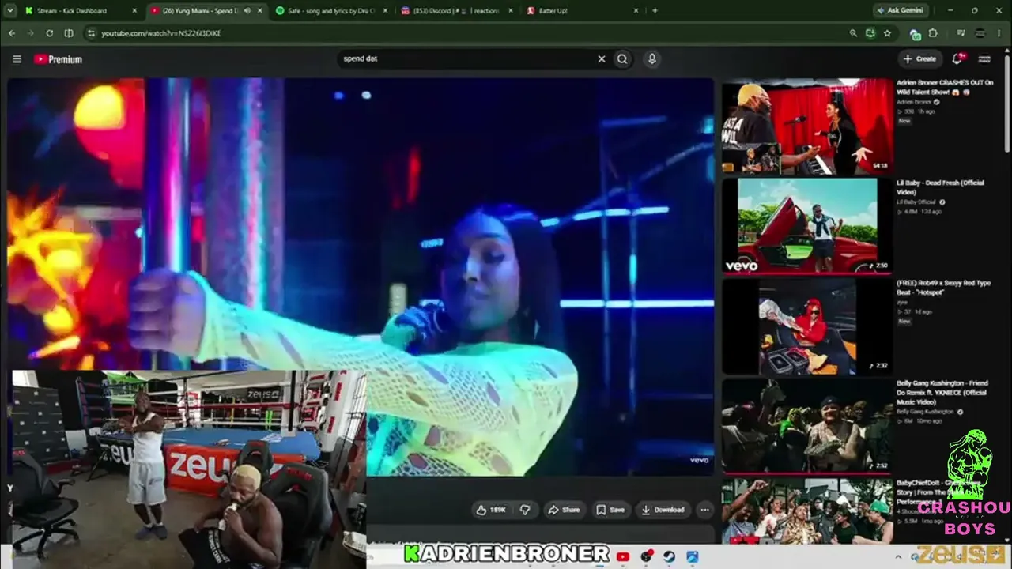Click inside the YouTube search box
This screenshot has height=569, width=1012.
(x=466, y=58)
